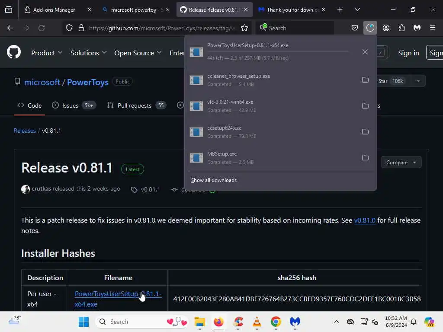The image size is (443, 332).
Task: Open the Code repository tab
Action: click(29, 105)
